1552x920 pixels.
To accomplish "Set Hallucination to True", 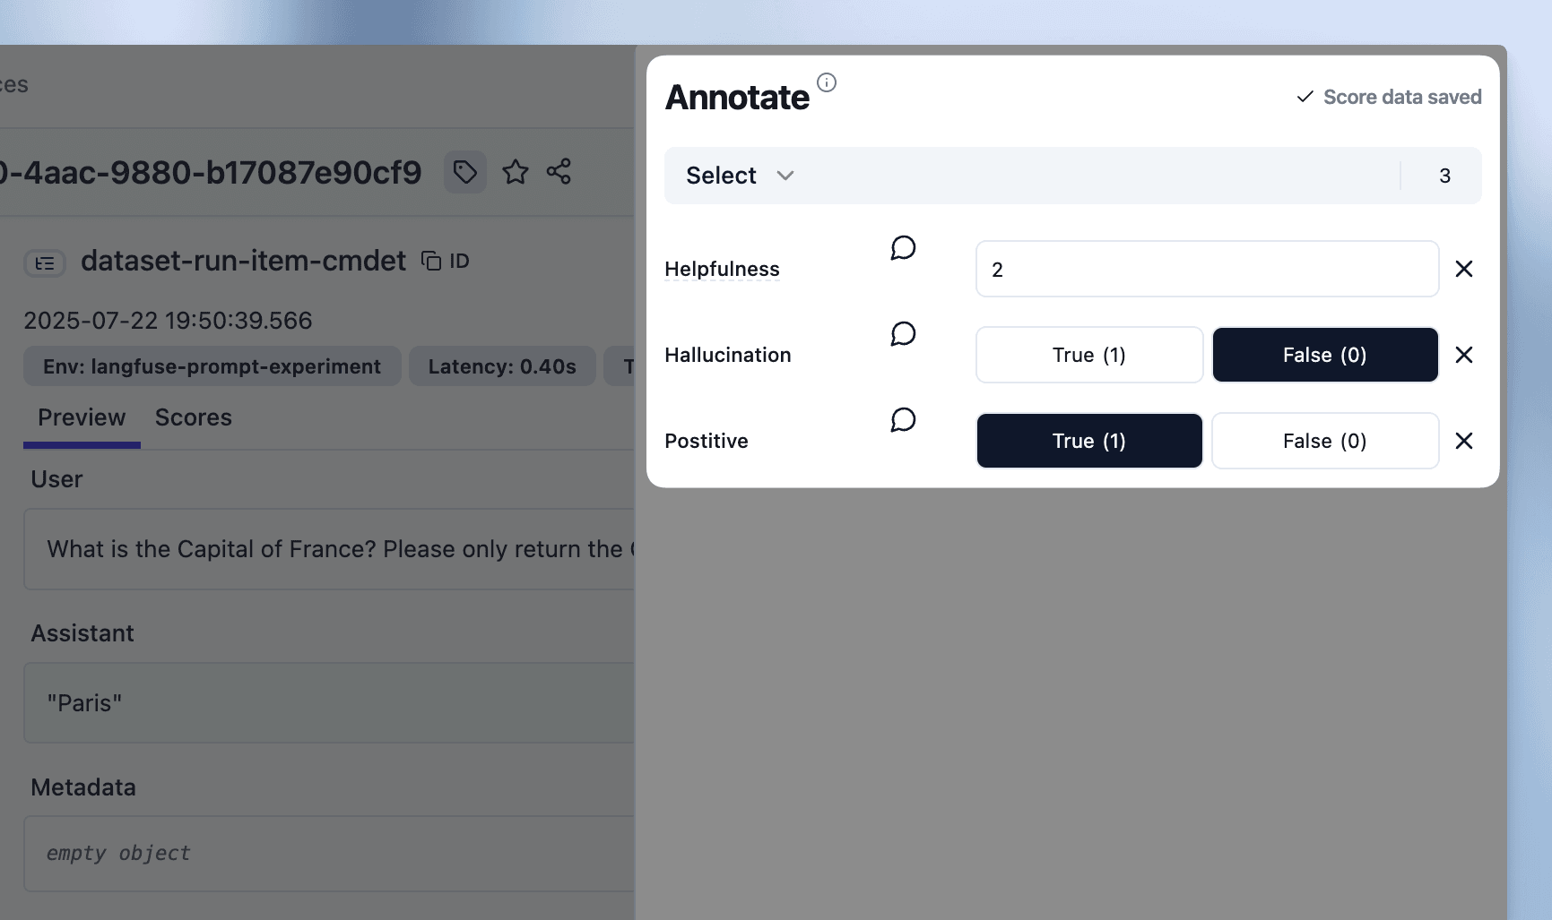I will pos(1088,355).
